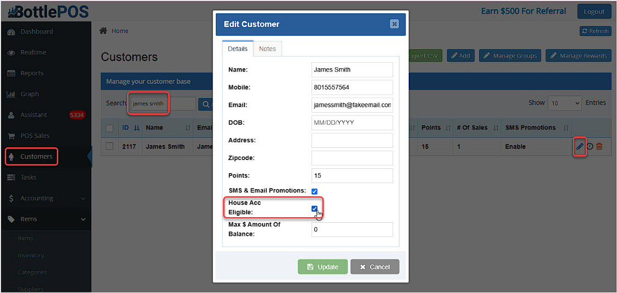Screen dimensions: 617x293
Task: Click the 5334 Assistant badge
Action: coord(77,115)
